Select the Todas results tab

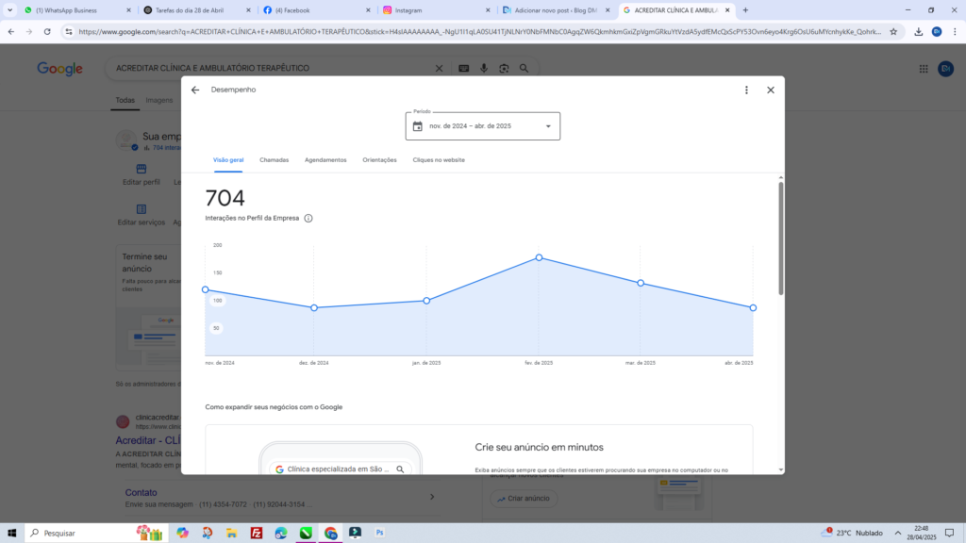pos(125,100)
